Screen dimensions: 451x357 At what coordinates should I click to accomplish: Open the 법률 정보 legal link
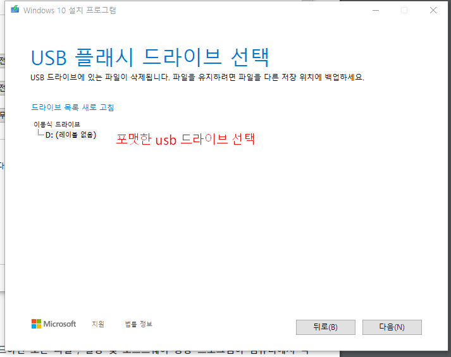pos(139,324)
